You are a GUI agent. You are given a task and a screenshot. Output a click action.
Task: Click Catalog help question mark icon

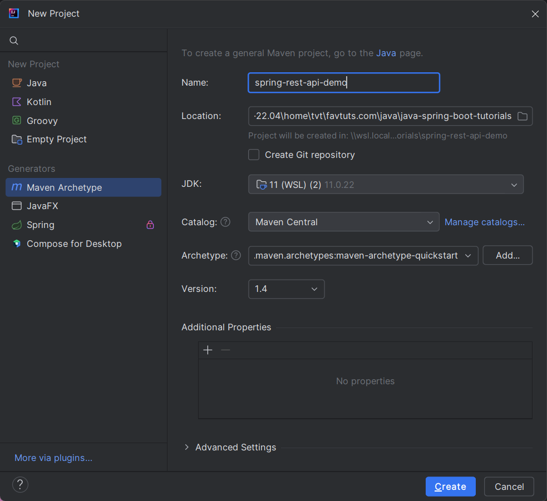(x=225, y=222)
